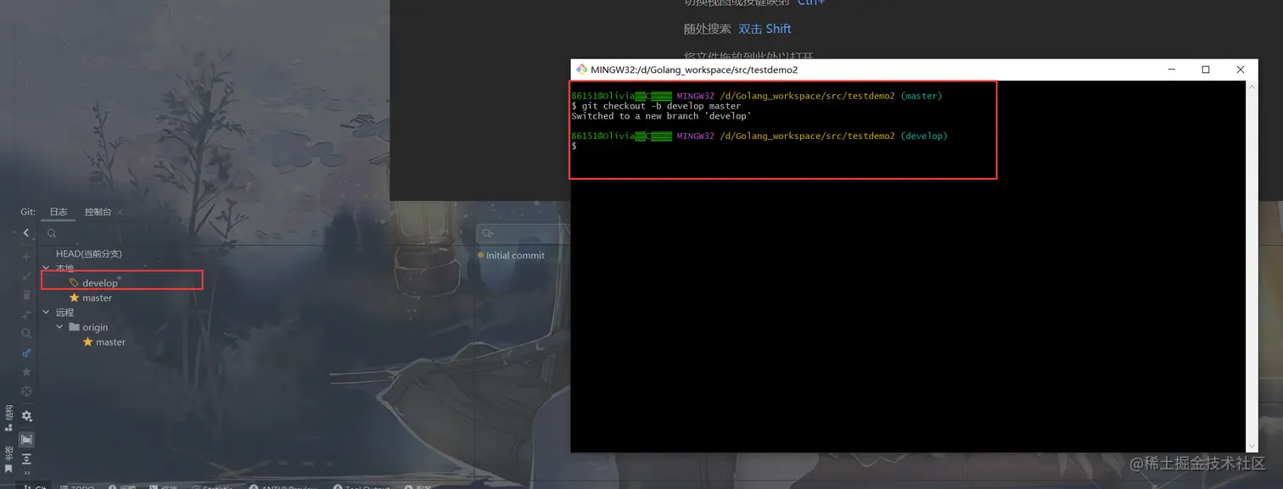1283x489 pixels.
Task: Minimize the MINGW32 terminal window
Action: 1171,69
